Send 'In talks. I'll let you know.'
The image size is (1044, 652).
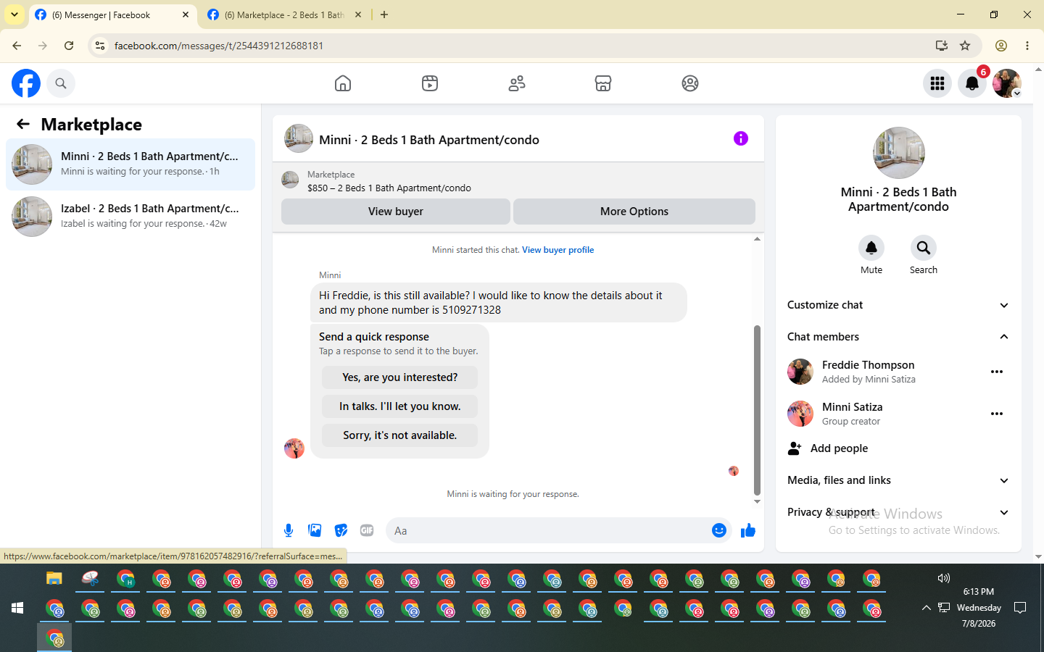(x=400, y=406)
